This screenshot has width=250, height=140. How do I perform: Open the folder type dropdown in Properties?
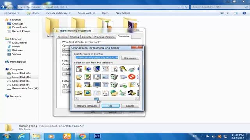coord(66,50)
